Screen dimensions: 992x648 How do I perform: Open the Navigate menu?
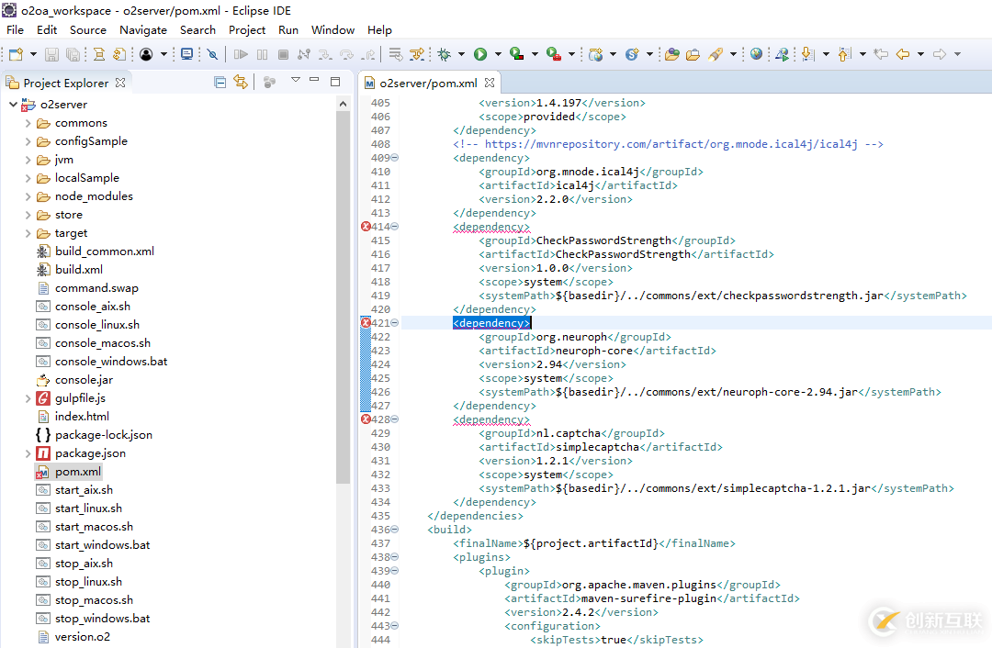(143, 29)
